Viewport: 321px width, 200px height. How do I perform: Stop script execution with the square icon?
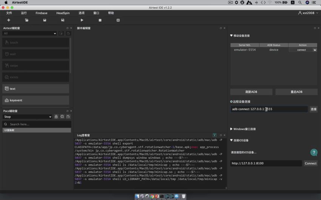(100, 20)
